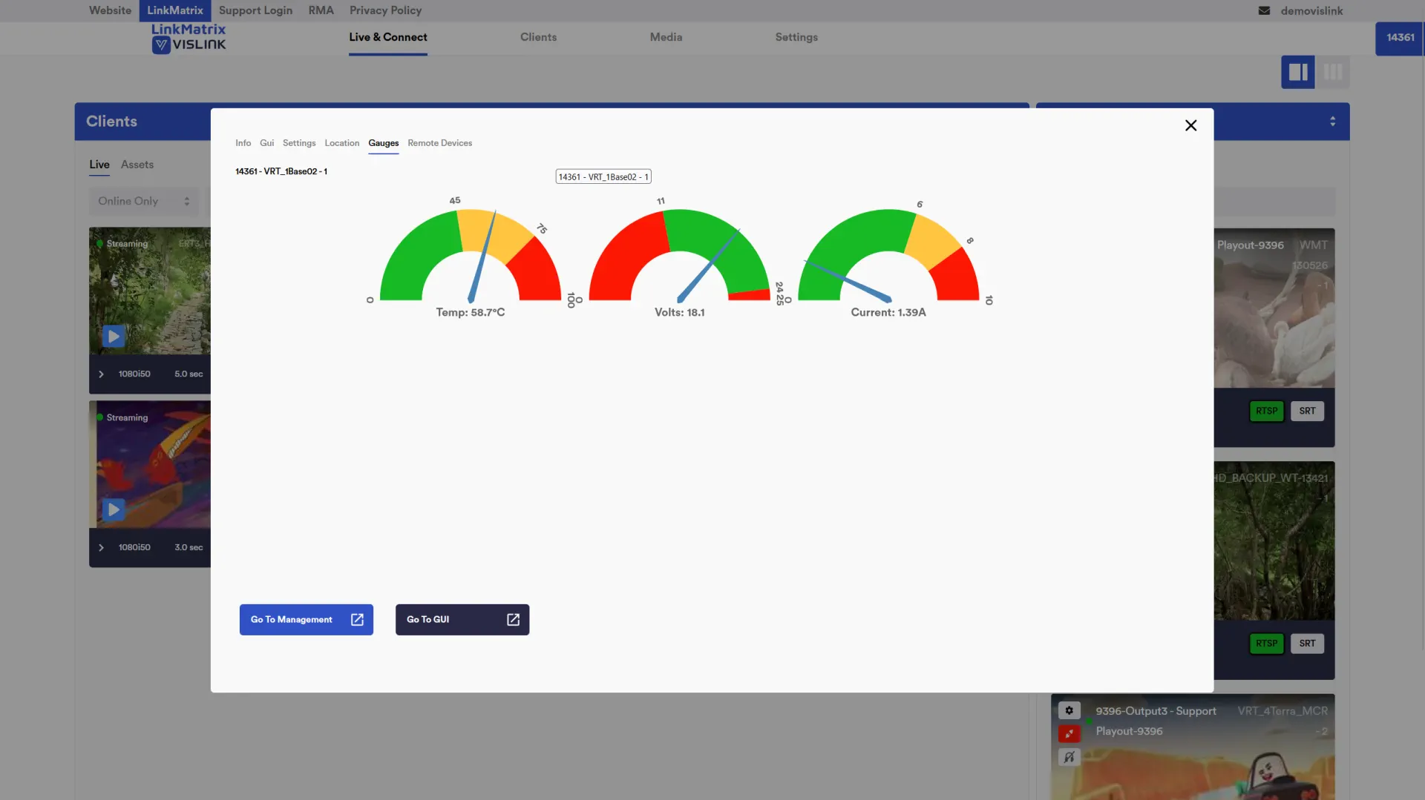Screen dimensions: 1425x800
Task: Click the Temp gauge needle
Action: [x=482, y=257]
